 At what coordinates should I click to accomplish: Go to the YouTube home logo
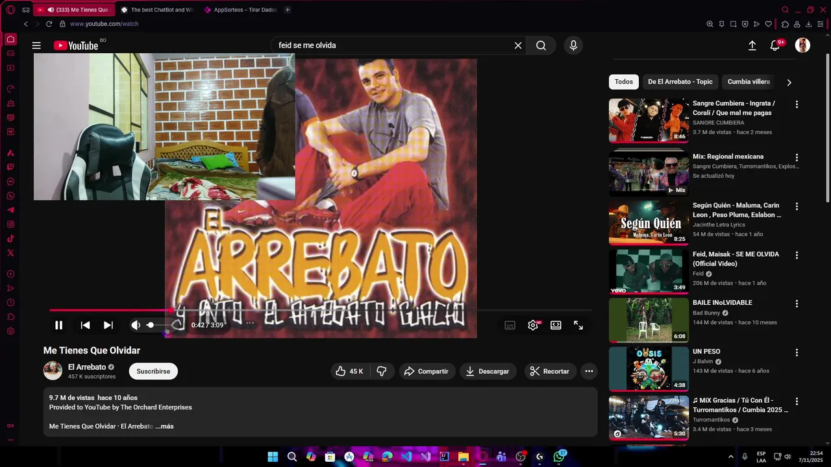coord(76,45)
